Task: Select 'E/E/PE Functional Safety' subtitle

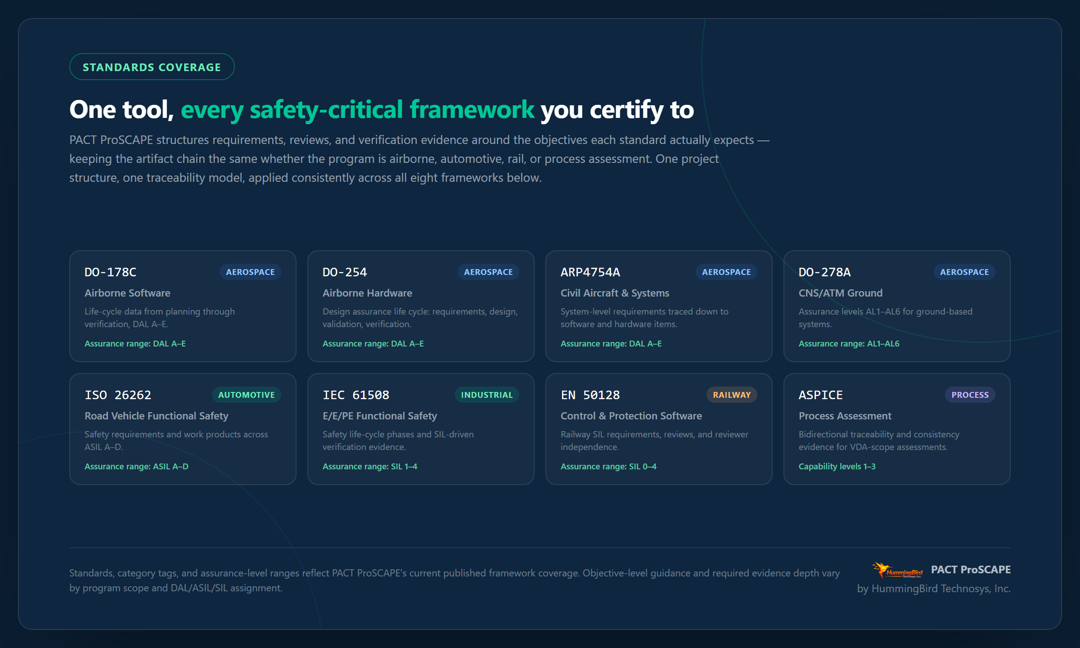Action: tap(380, 416)
